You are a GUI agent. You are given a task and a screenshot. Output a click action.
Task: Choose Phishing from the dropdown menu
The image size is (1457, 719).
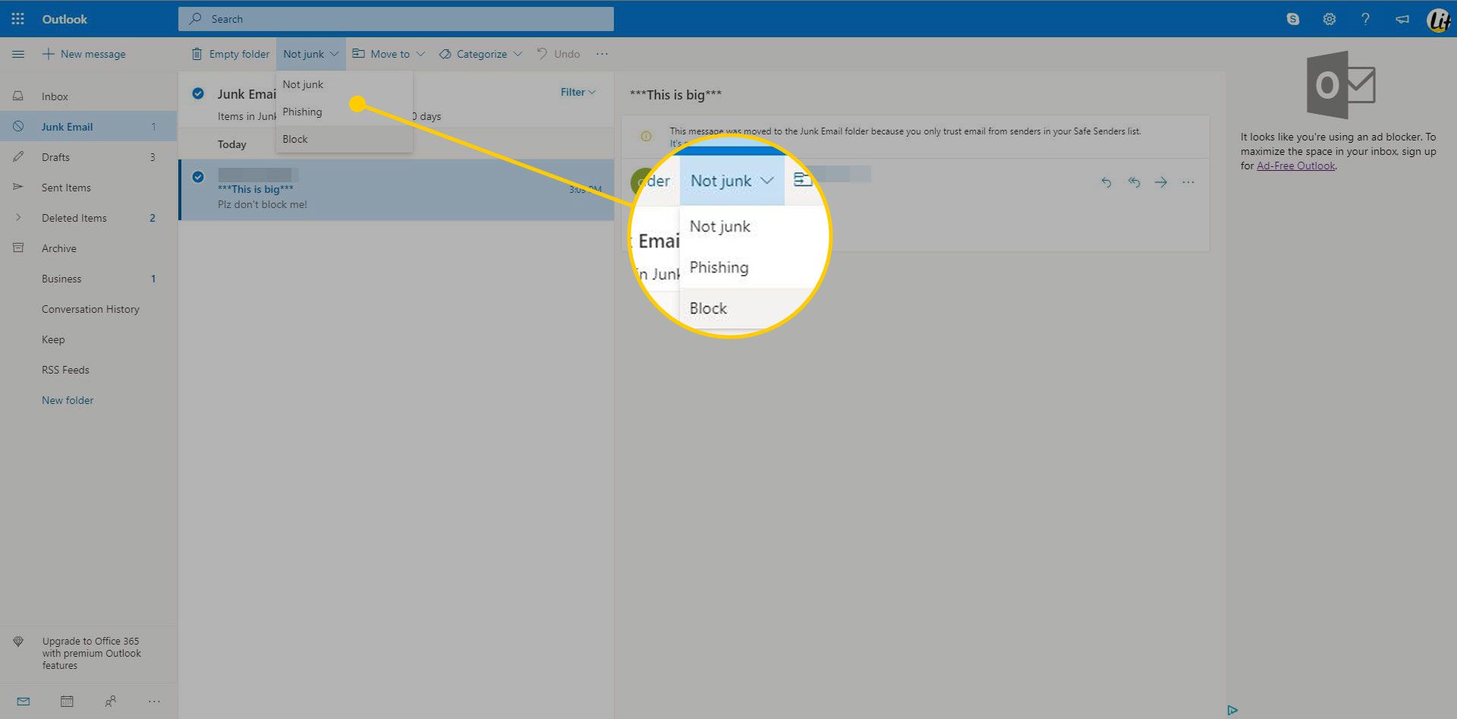[x=345, y=112]
